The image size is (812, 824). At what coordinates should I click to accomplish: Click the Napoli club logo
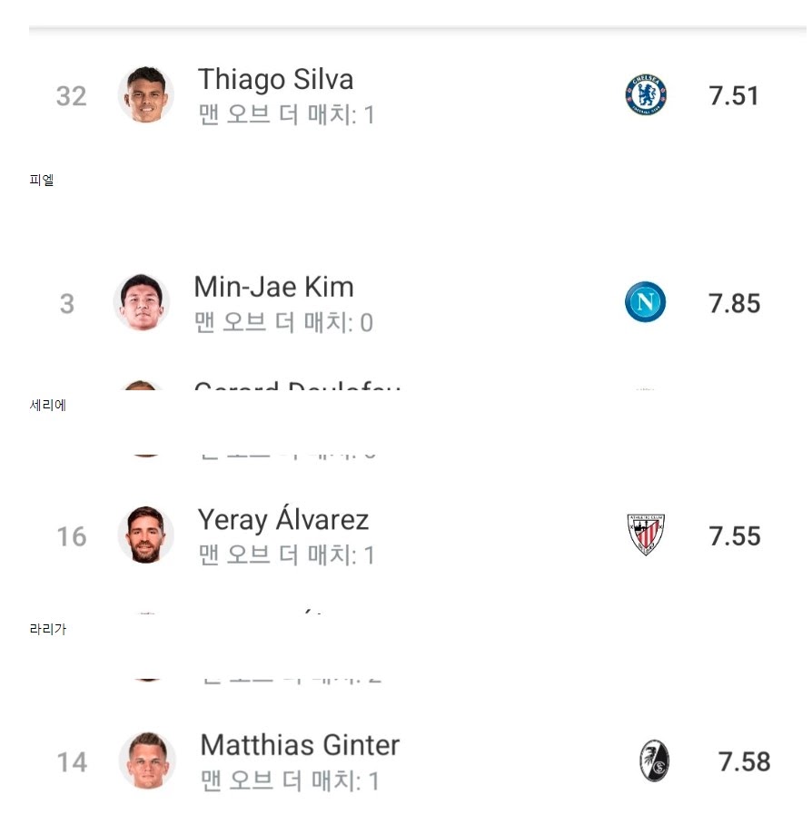click(x=645, y=302)
